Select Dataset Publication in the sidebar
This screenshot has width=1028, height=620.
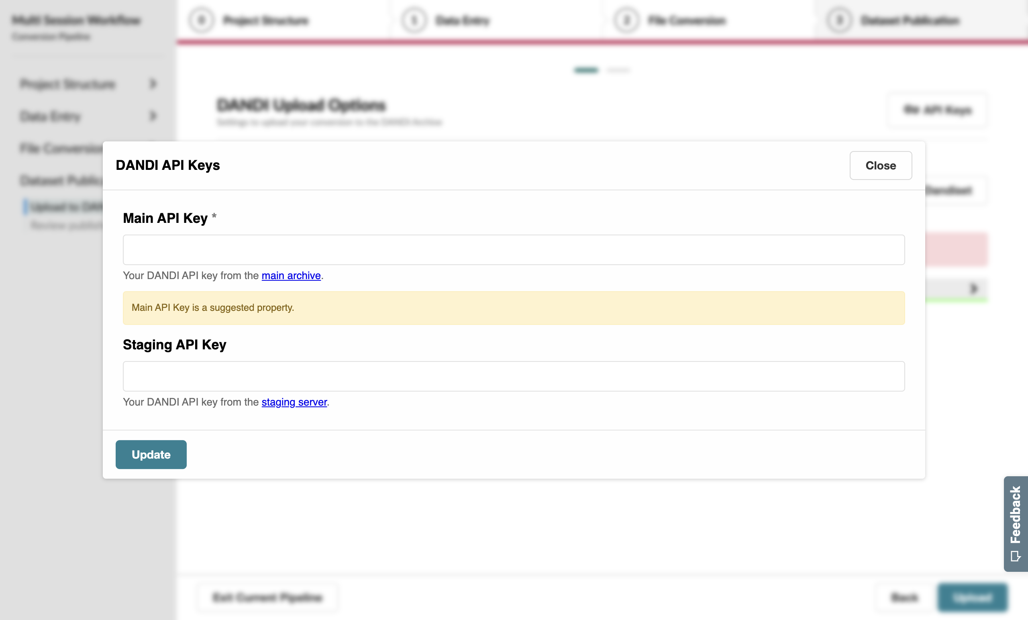point(61,180)
